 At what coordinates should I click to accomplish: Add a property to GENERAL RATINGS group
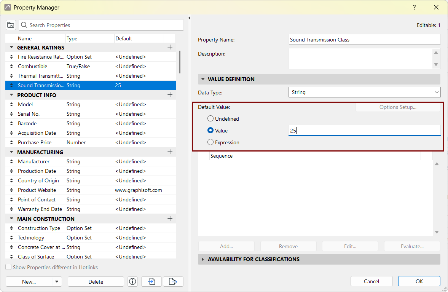(170, 48)
